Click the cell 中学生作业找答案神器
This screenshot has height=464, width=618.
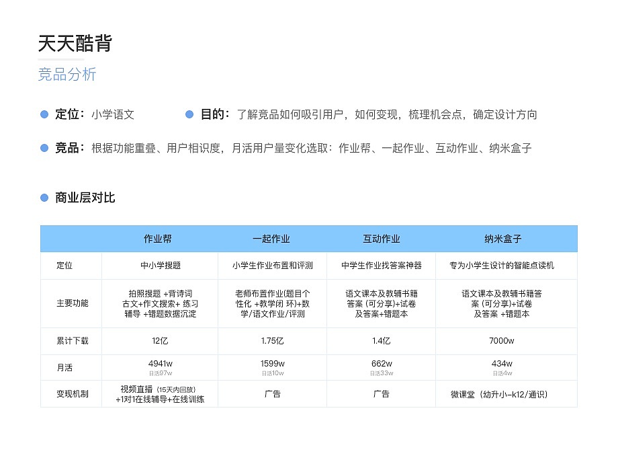click(382, 265)
